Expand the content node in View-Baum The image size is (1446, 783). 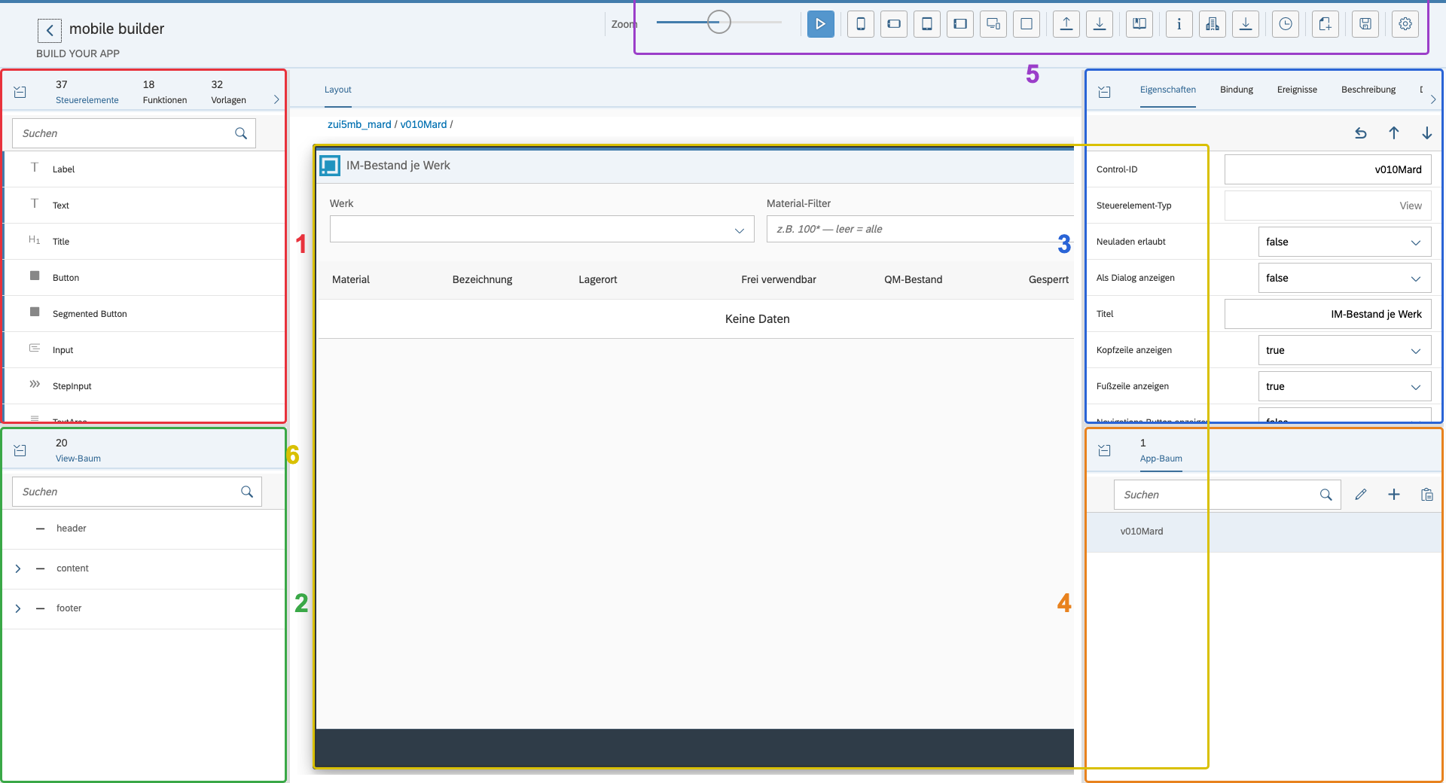pyautogui.click(x=18, y=568)
